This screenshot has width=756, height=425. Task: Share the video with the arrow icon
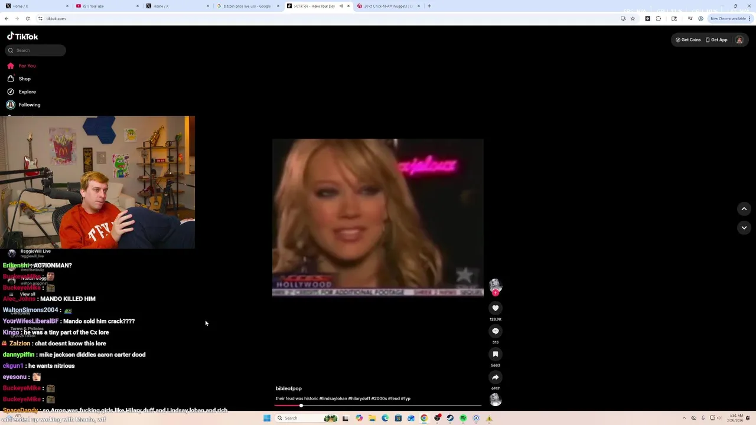[x=496, y=377]
